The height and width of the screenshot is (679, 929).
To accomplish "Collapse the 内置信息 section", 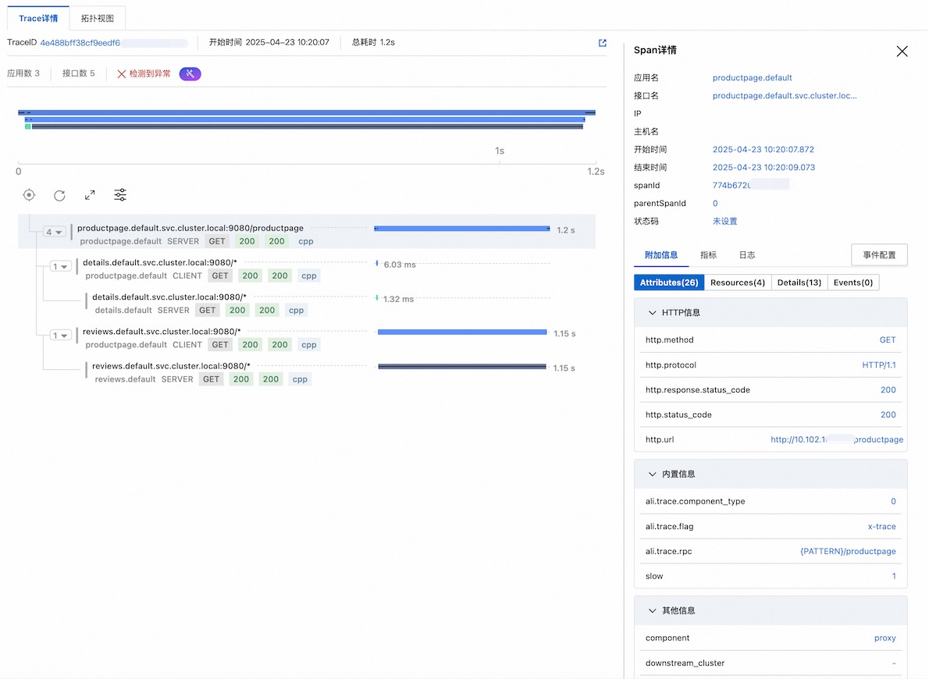I will [x=653, y=474].
